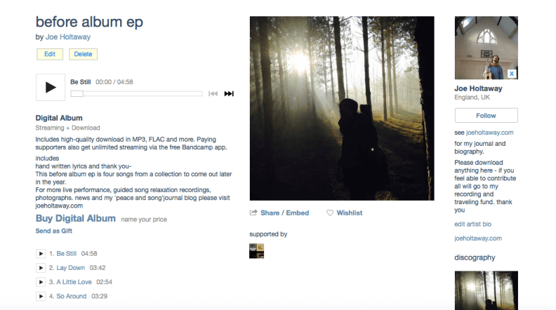Viewport: 556px width, 310px height.
Task: Play the current track Be Still
Action: coord(50,87)
